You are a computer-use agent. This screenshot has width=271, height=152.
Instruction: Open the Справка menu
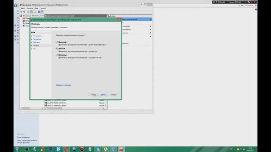pos(43,8)
